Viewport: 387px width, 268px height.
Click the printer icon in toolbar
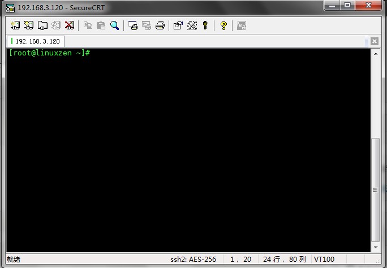coord(160,25)
